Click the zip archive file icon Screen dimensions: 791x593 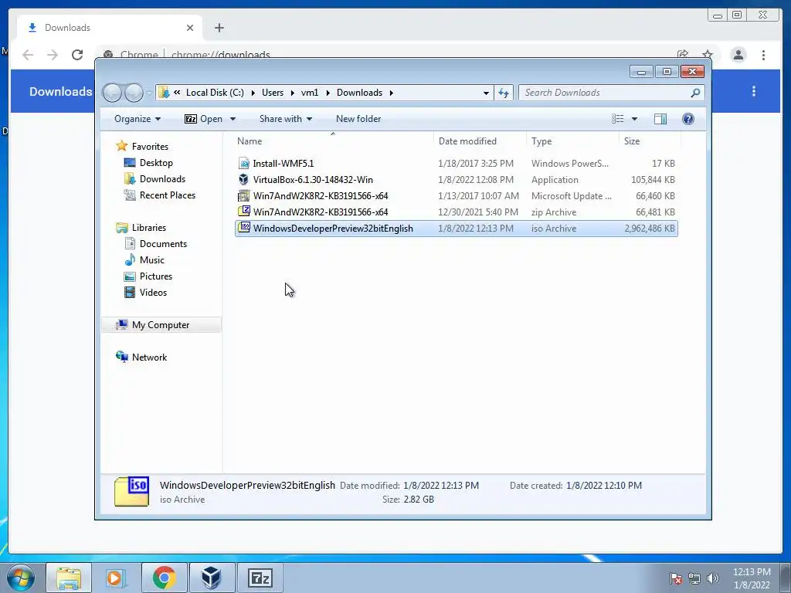pyautogui.click(x=243, y=212)
